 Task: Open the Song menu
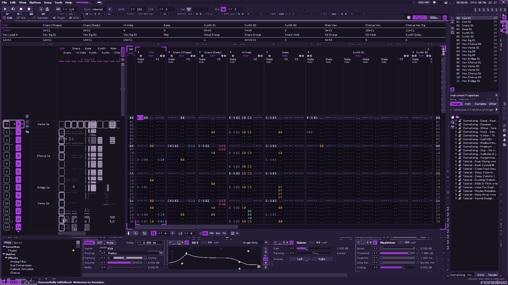[x=48, y=2]
